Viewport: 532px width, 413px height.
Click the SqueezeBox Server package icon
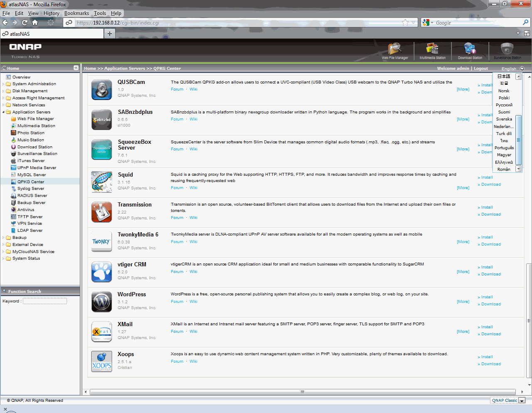tap(101, 150)
